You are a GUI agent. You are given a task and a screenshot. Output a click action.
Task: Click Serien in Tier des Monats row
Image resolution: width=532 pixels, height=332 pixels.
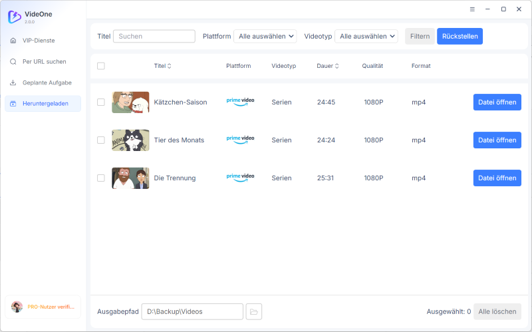(x=281, y=140)
